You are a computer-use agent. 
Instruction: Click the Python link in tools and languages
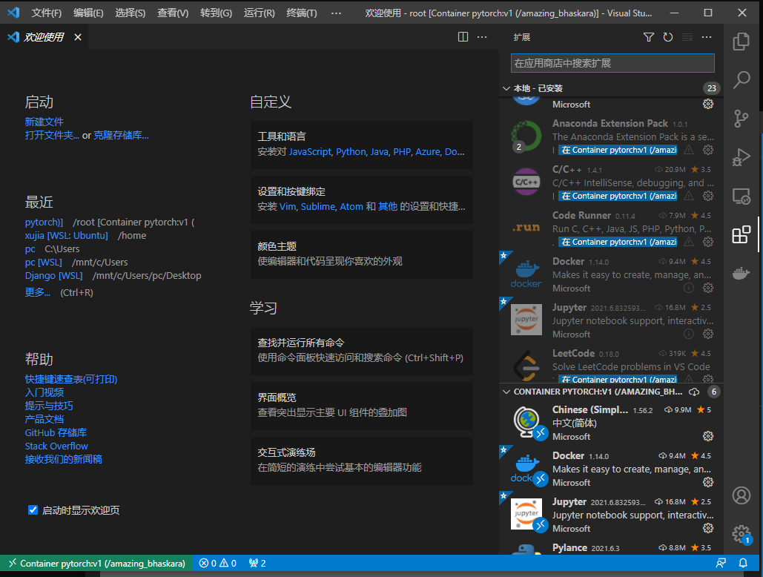[x=351, y=152]
